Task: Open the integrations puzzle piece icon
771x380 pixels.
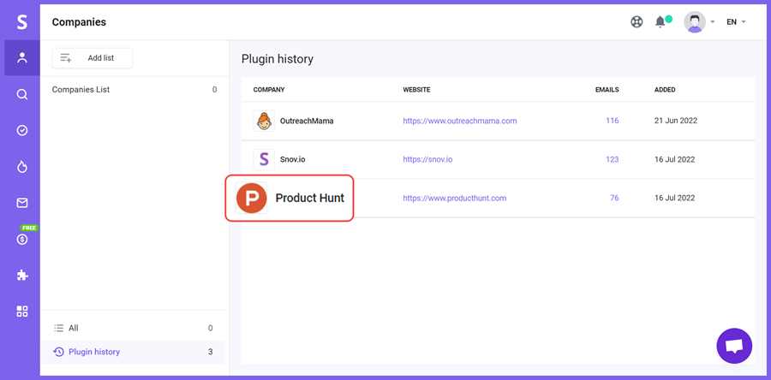Action: pyautogui.click(x=22, y=276)
